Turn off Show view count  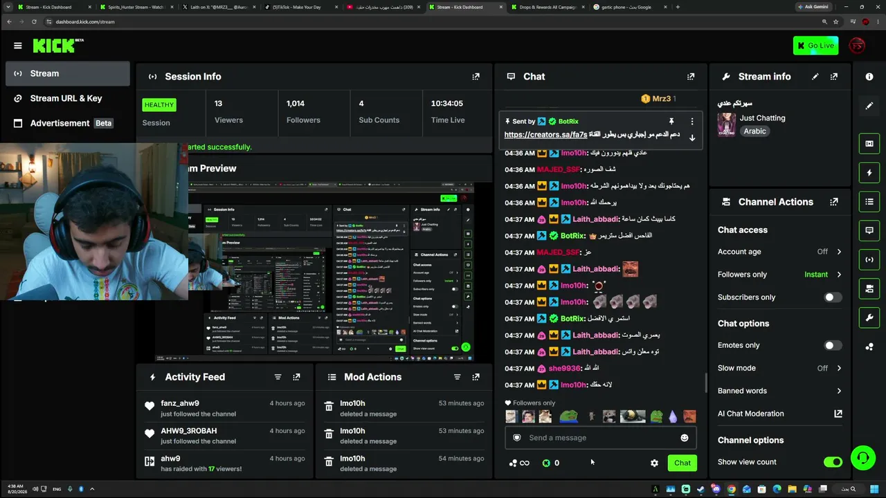(x=833, y=462)
